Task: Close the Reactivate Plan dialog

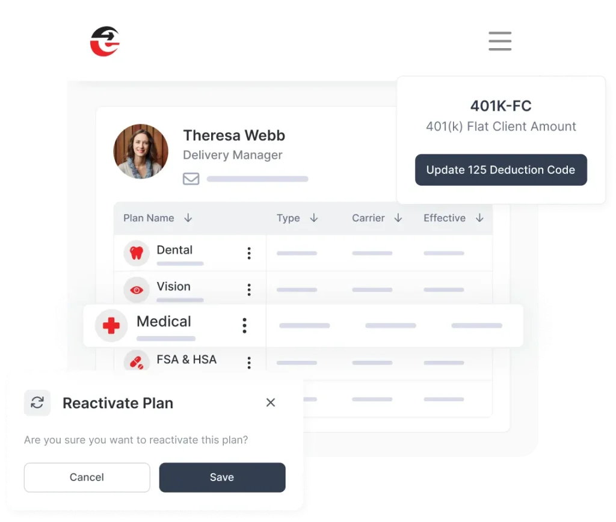Action: (x=270, y=402)
